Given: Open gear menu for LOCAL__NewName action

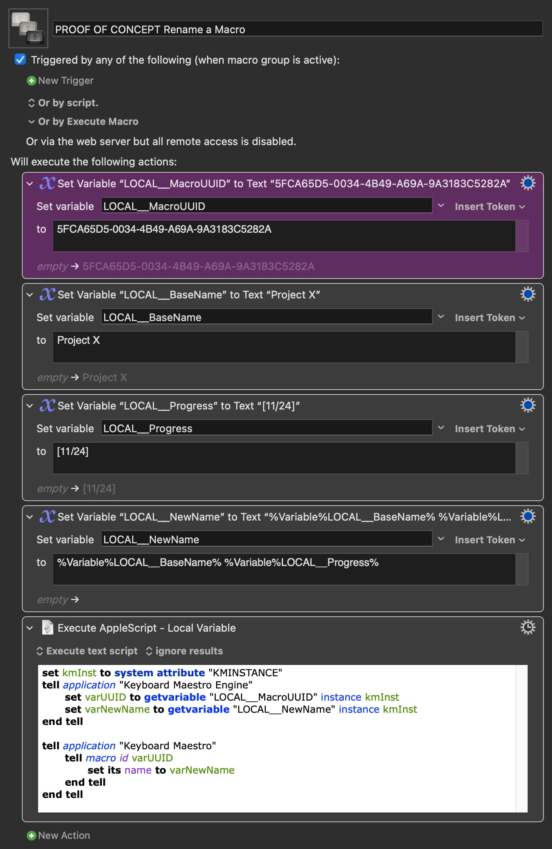Looking at the screenshot, I should tap(528, 516).
